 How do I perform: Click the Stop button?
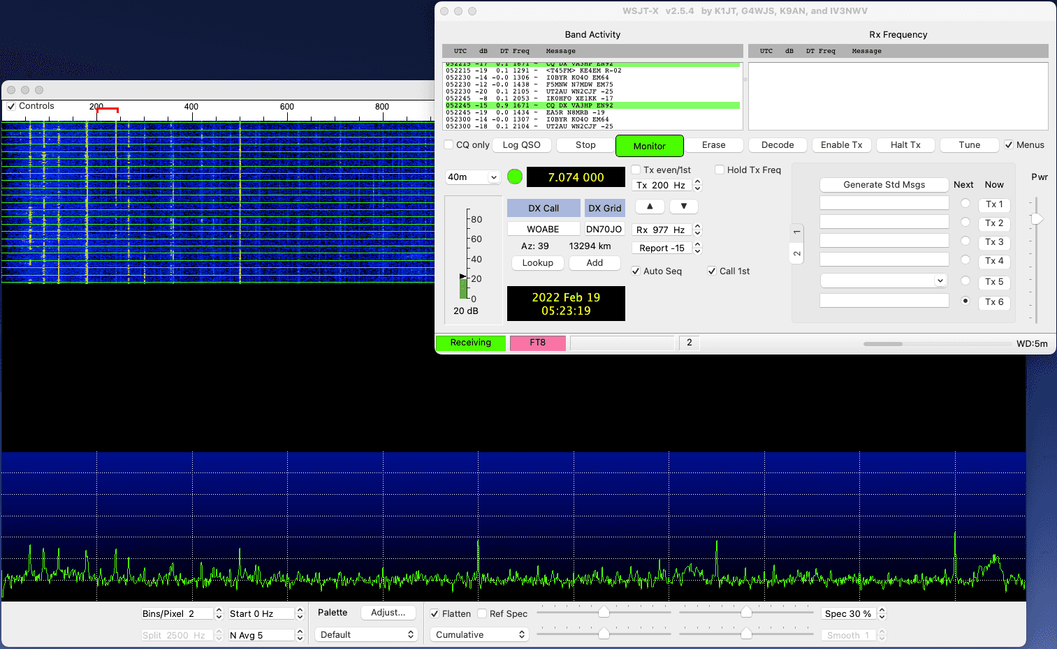tap(585, 145)
